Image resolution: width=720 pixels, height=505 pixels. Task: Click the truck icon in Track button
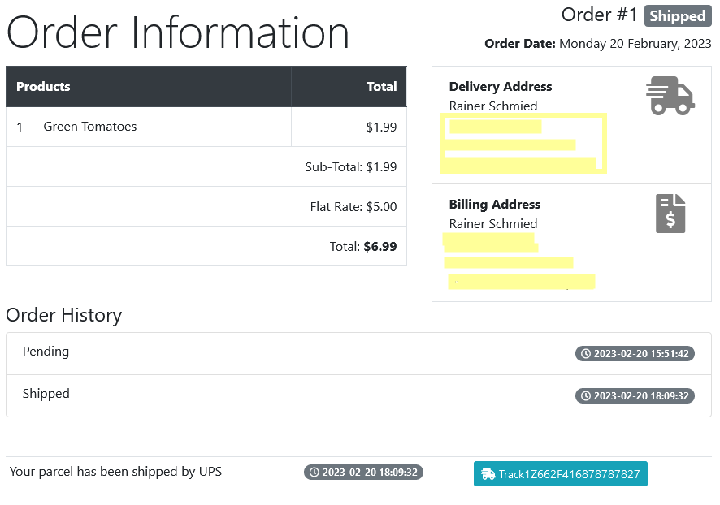(x=488, y=474)
